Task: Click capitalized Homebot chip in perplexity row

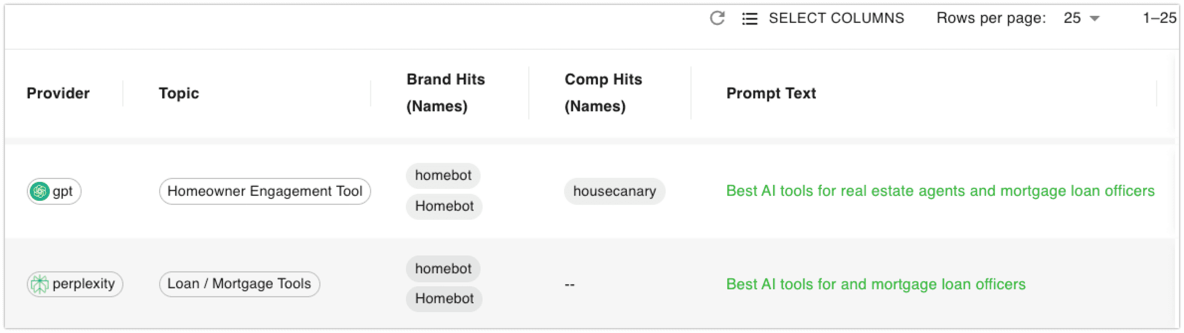Action: [x=444, y=299]
